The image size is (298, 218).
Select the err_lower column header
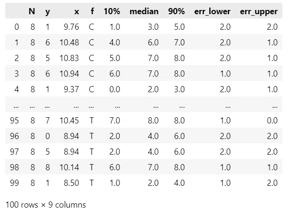click(x=212, y=11)
